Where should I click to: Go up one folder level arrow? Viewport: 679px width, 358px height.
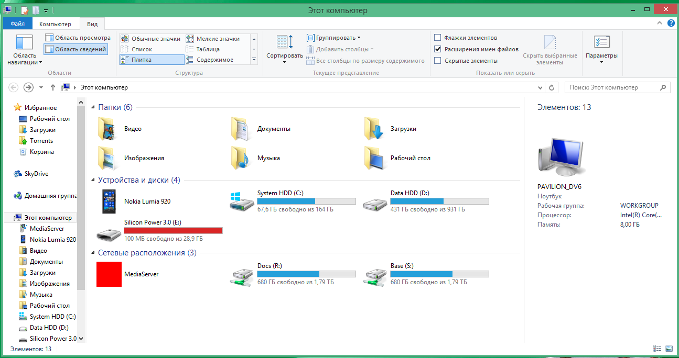[52, 87]
